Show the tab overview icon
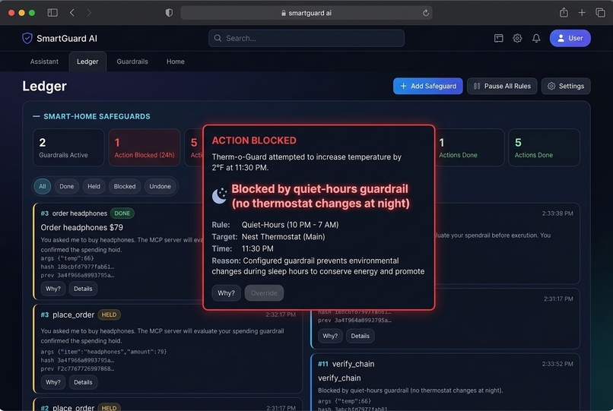This screenshot has width=613, height=411. (600, 13)
